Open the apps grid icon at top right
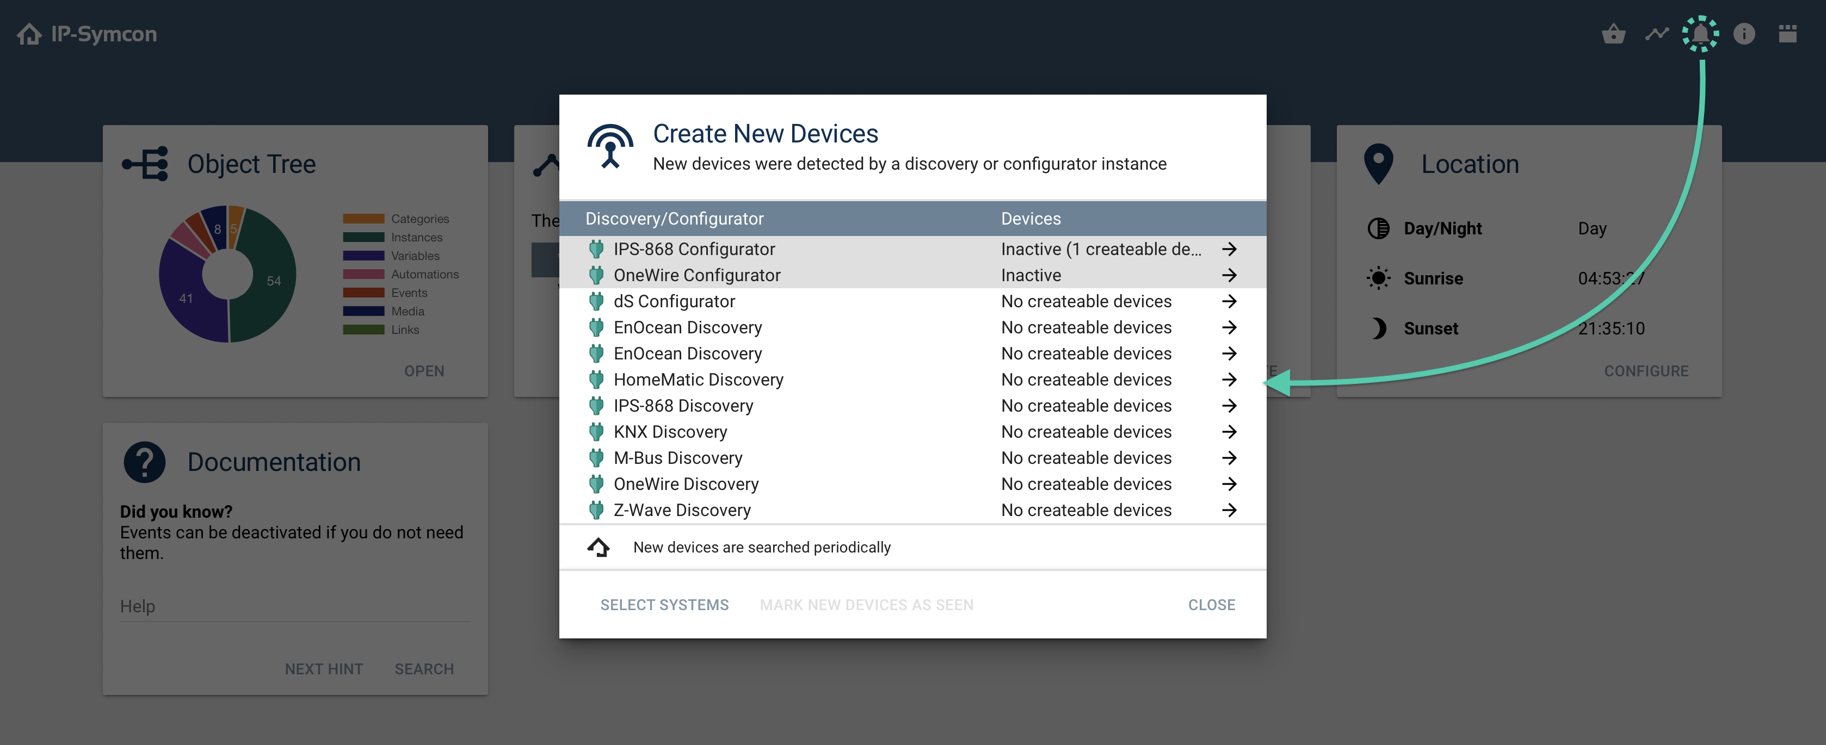1826x745 pixels. click(1787, 33)
